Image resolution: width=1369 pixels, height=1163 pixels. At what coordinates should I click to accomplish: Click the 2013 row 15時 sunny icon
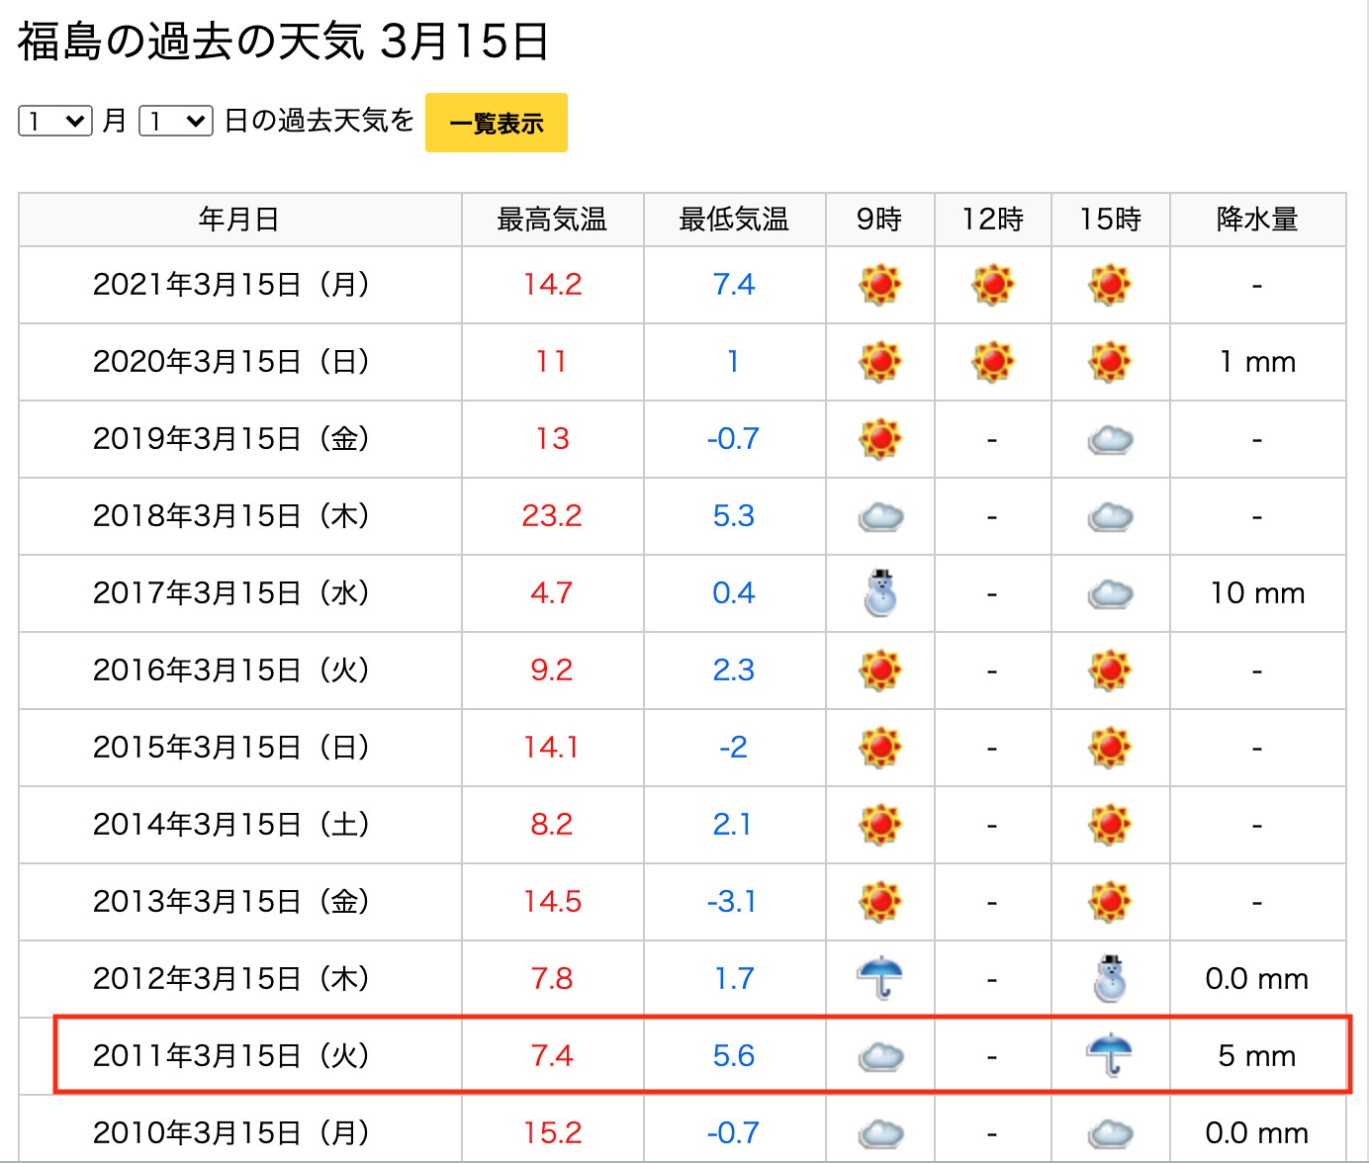coord(1110,902)
